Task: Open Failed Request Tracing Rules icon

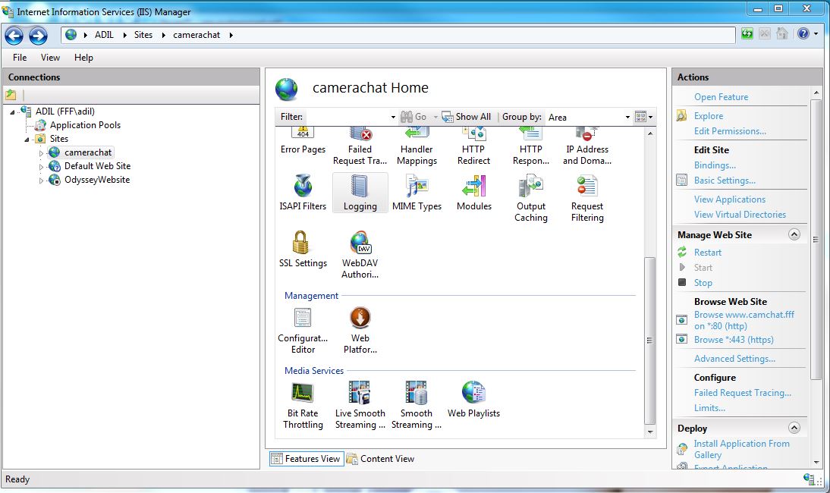Action: point(360,146)
